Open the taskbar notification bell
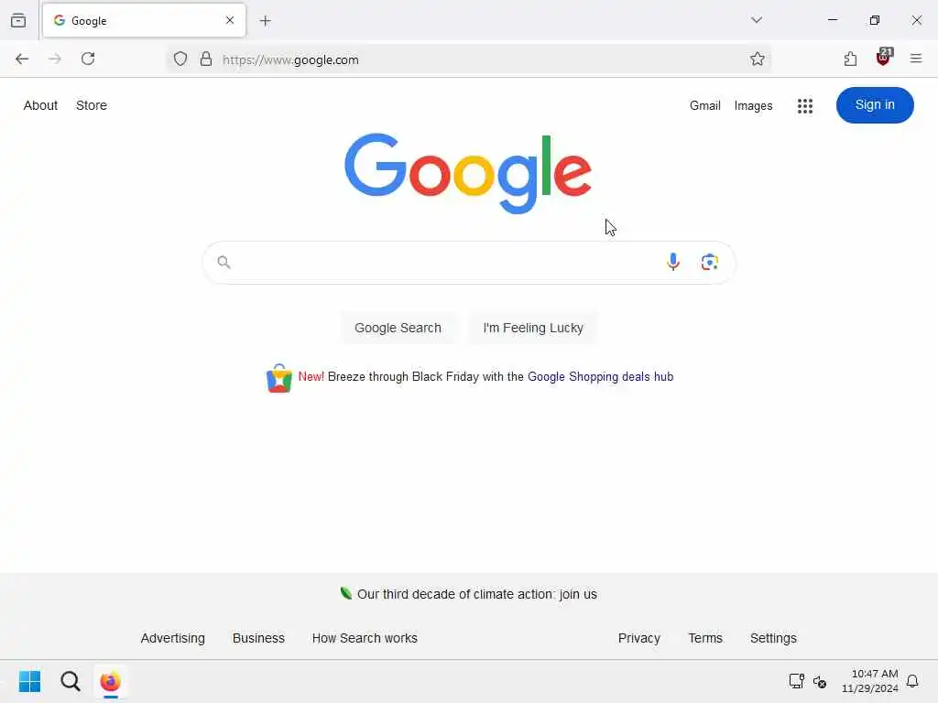The image size is (938, 703). [x=911, y=681]
